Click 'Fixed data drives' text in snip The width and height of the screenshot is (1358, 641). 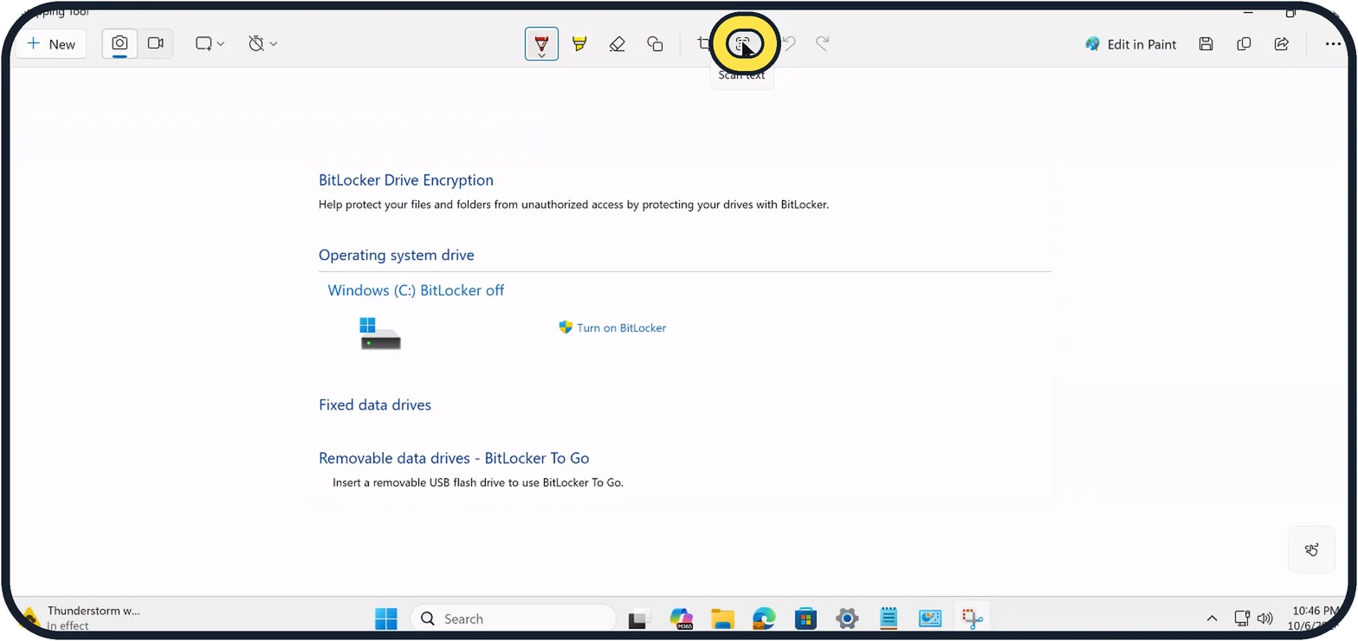pos(375,405)
